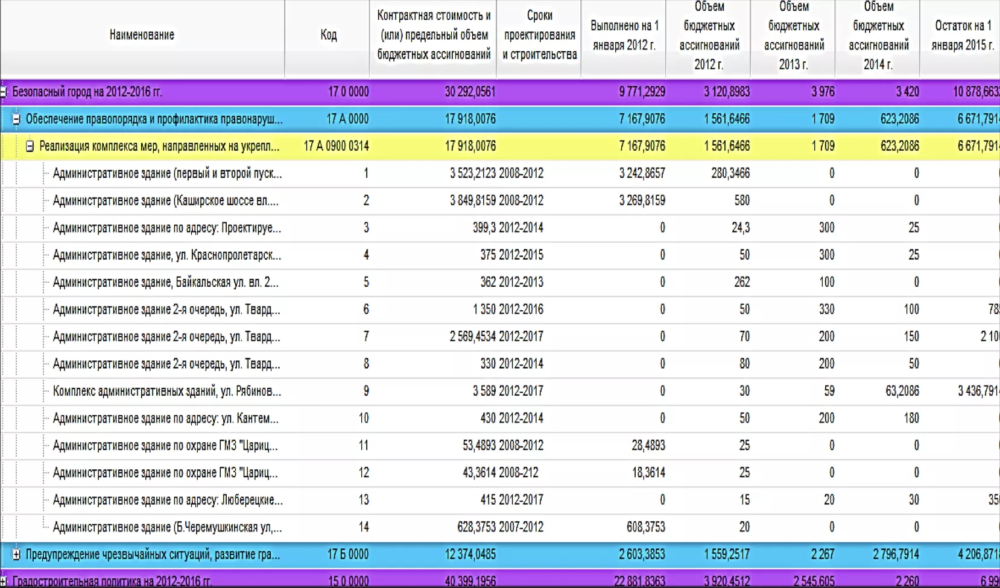Click the '17 А 0900 0314' code cell

(336, 146)
